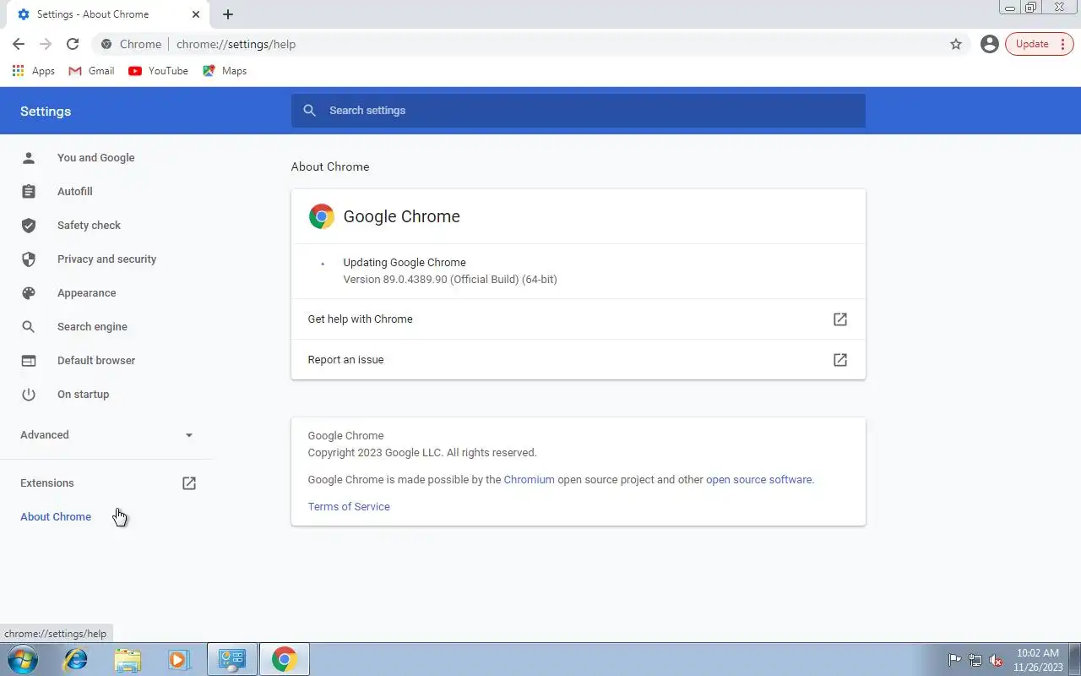Open the YouTube bookmark
1081x676 pixels.
pos(158,71)
